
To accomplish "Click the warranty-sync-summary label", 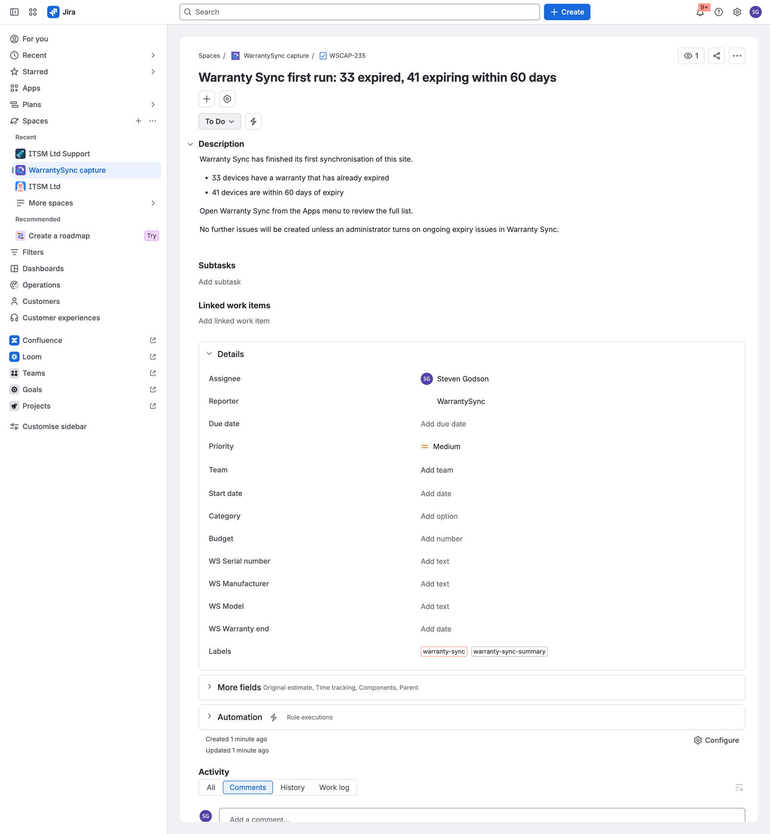I will tap(509, 651).
